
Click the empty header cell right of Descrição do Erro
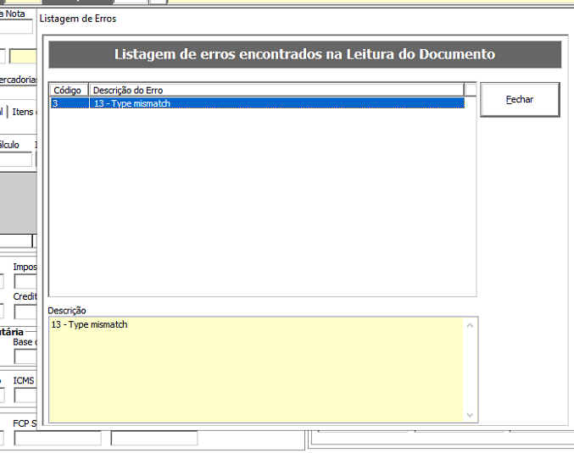pyautogui.click(x=471, y=90)
